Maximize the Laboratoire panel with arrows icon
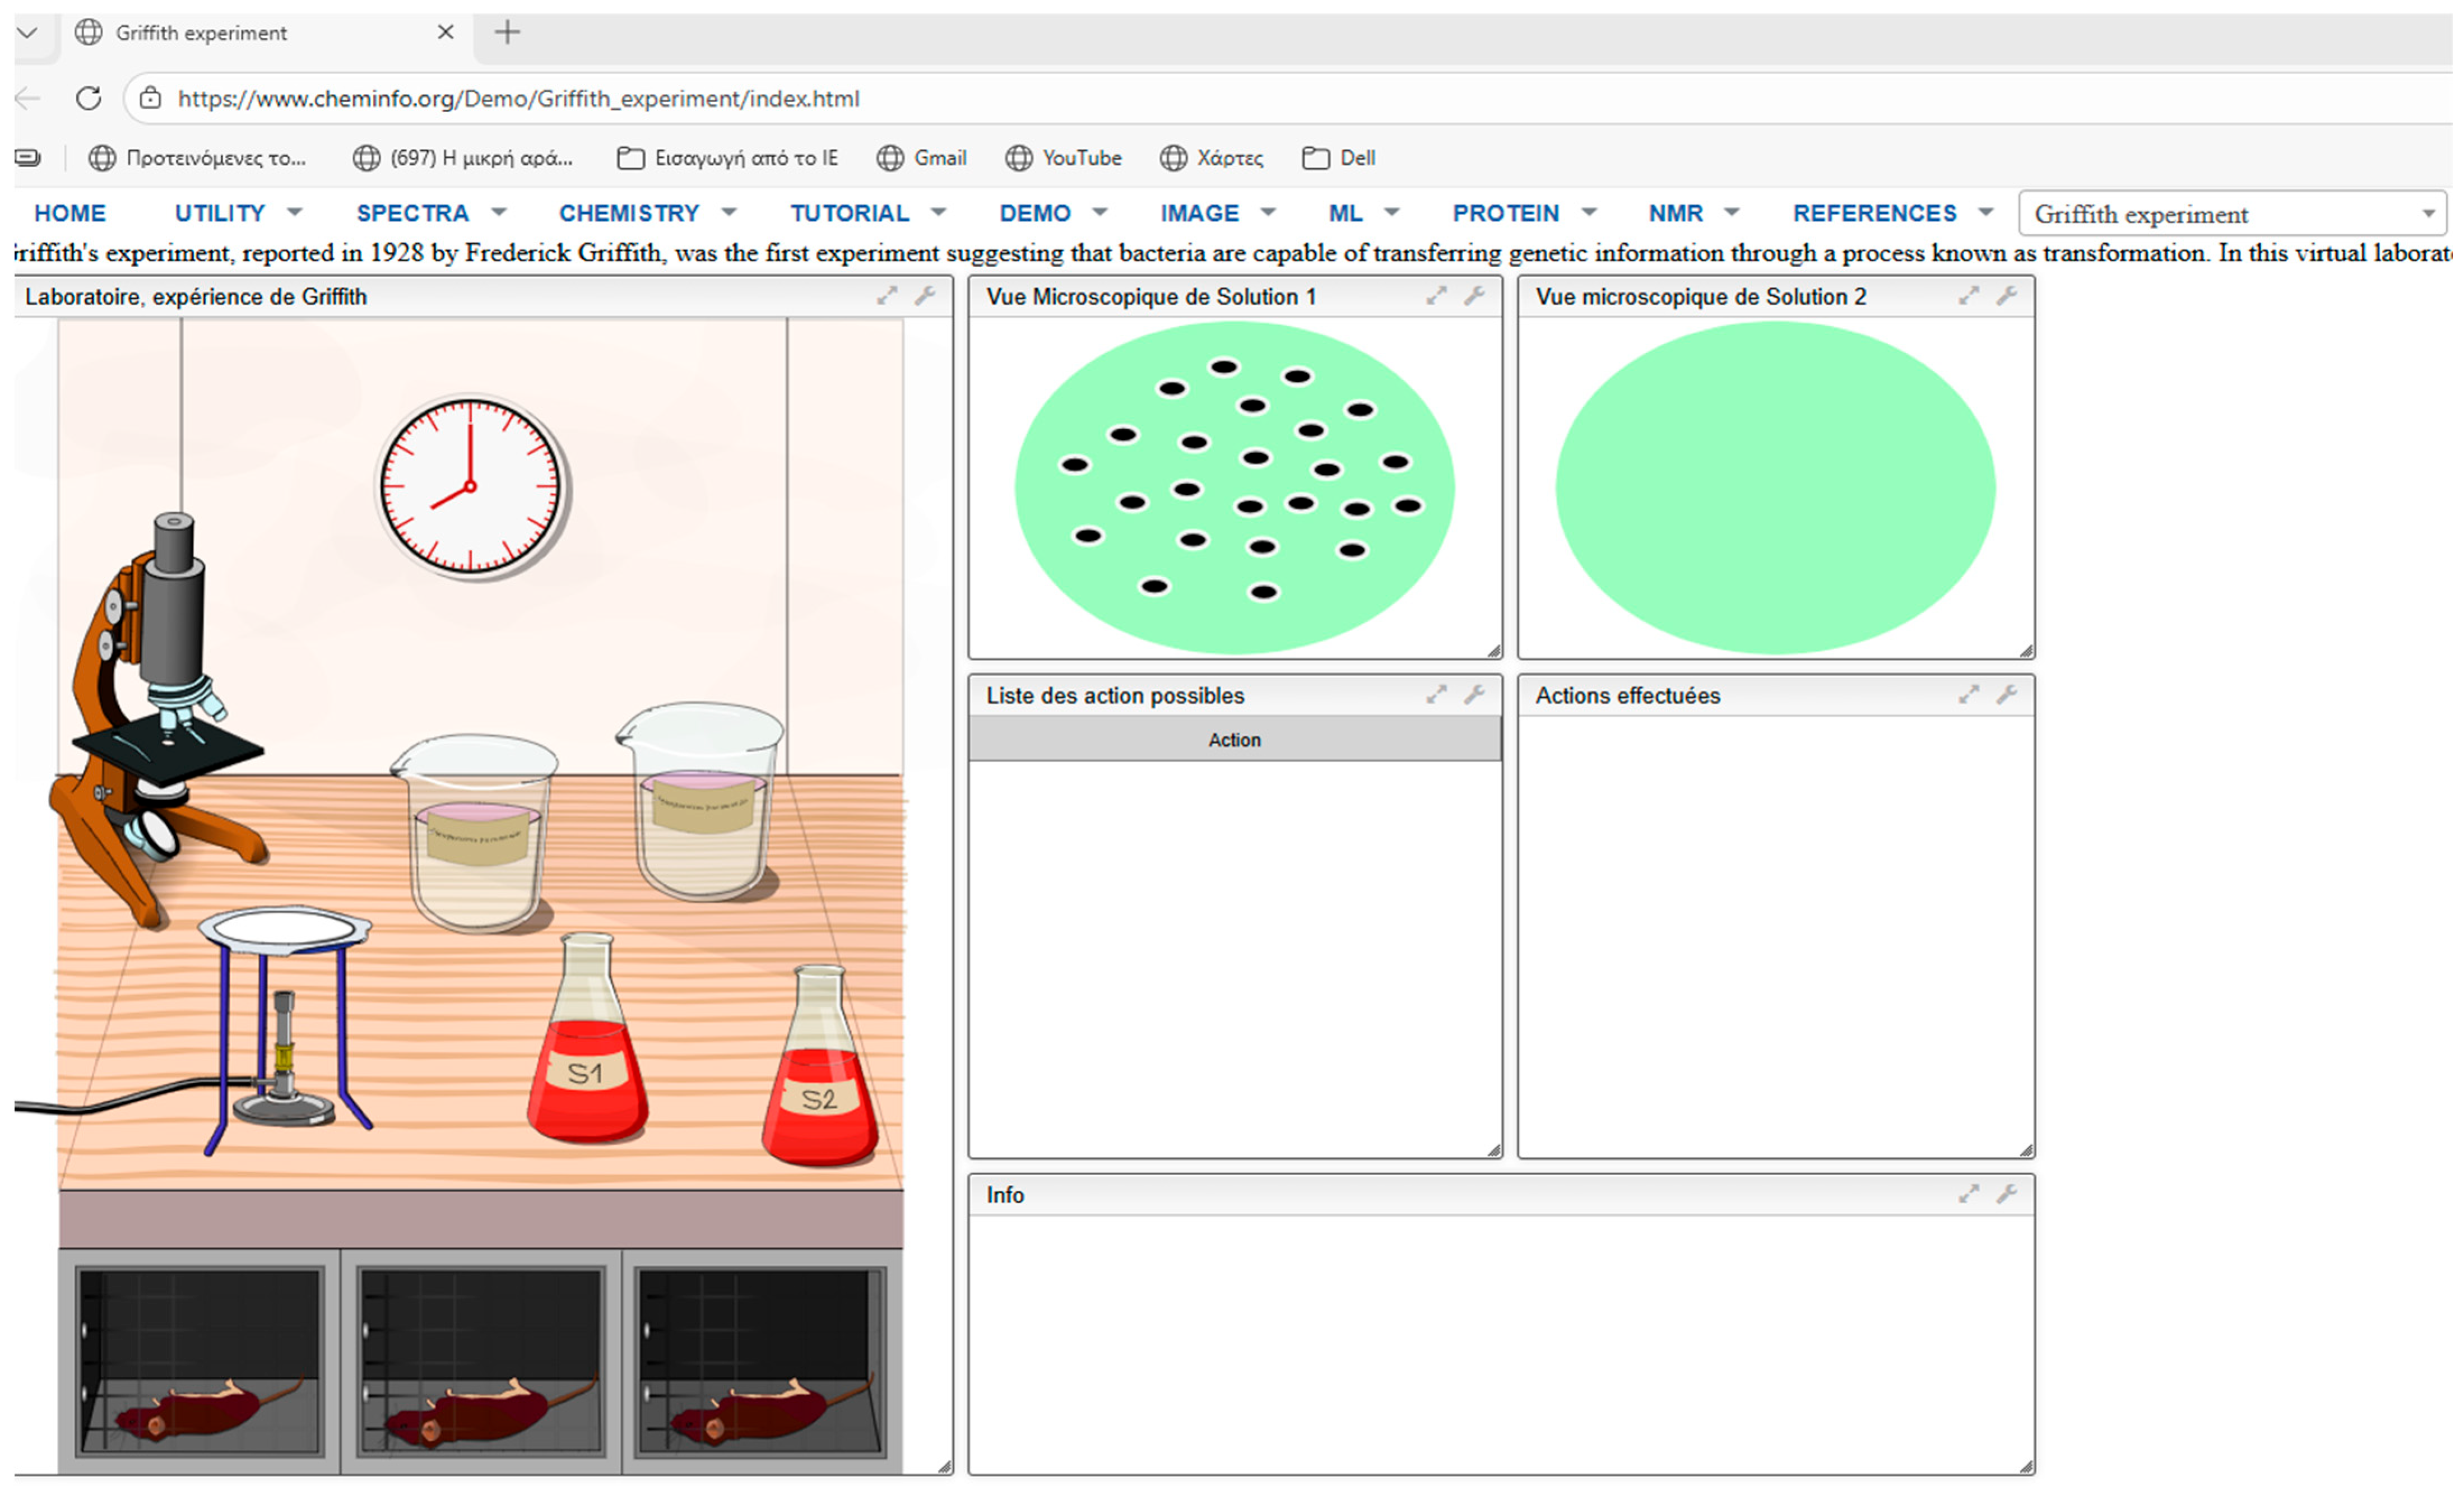Screen dimensions: 2464x1490 (x=887, y=296)
